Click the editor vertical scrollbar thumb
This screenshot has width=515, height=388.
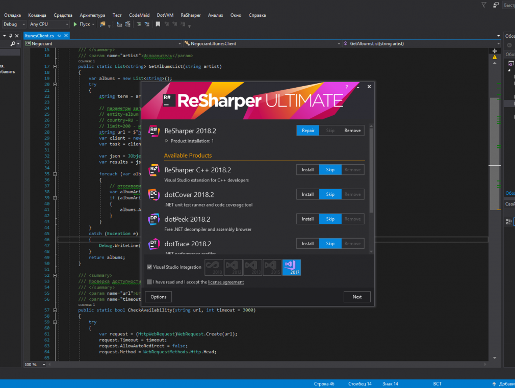pos(495,154)
